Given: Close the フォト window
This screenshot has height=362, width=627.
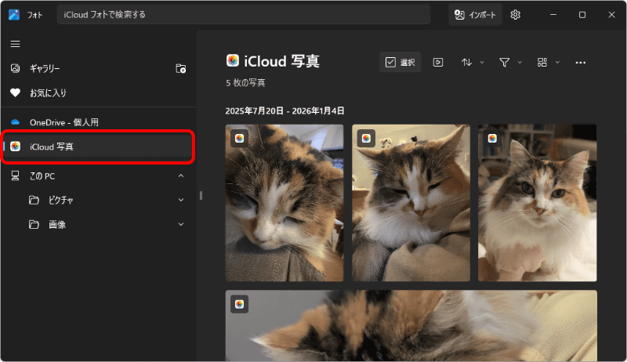Looking at the screenshot, I should coord(611,15).
